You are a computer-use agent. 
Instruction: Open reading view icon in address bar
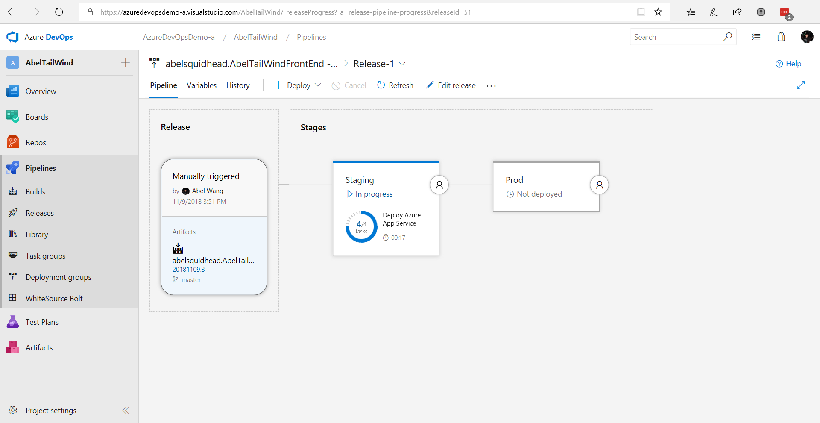pyautogui.click(x=641, y=12)
